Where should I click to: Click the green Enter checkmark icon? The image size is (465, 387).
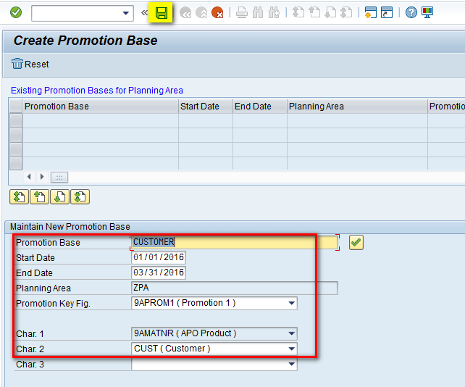pyautogui.click(x=16, y=13)
